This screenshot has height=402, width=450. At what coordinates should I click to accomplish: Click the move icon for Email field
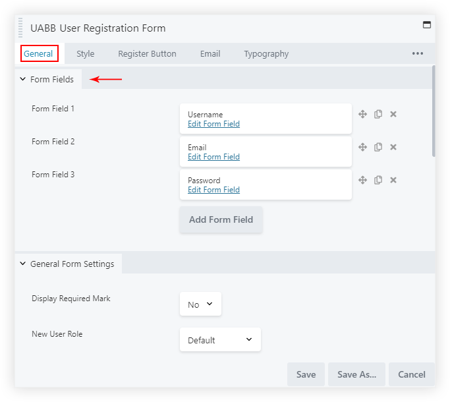coord(362,147)
